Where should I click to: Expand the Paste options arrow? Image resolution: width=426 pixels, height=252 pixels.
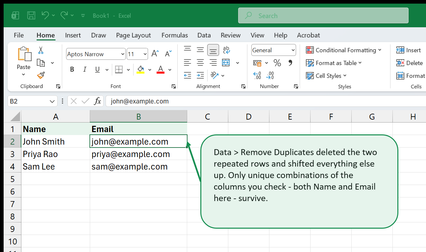(24, 75)
